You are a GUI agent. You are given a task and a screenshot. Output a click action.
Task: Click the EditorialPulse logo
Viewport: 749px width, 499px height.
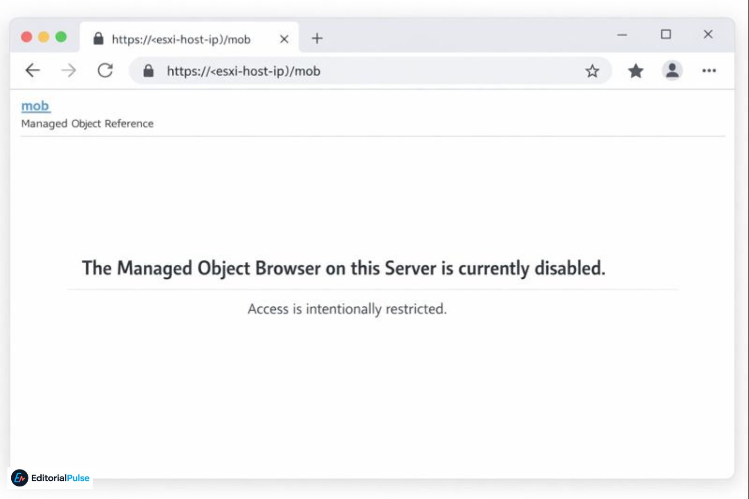(50, 478)
